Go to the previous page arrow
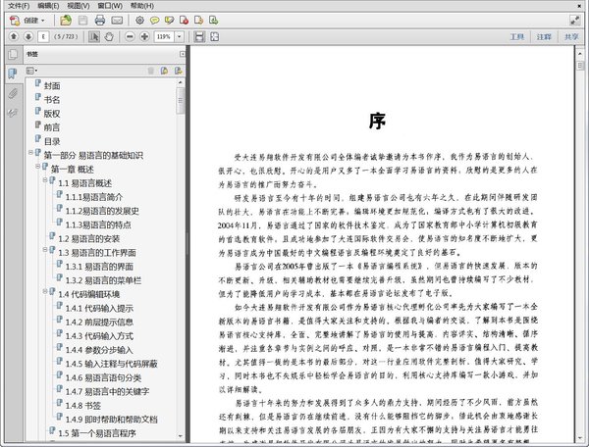The height and width of the screenshot is (447, 589). coord(14,36)
